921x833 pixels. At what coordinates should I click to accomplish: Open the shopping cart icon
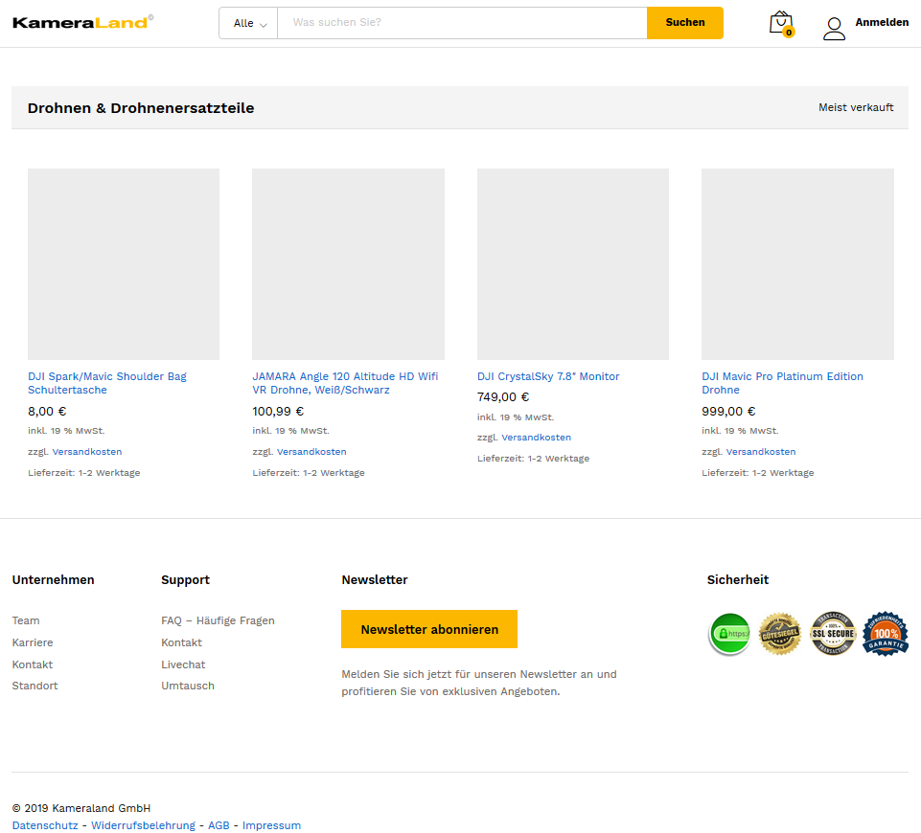[x=782, y=24]
